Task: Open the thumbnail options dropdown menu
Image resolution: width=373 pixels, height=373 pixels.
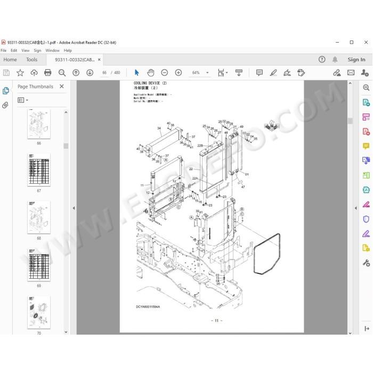Action: (x=23, y=100)
